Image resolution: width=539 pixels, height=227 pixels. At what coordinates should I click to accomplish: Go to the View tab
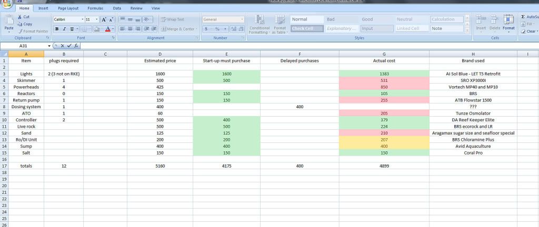point(156,8)
